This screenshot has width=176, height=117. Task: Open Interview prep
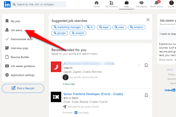tap(19, 48)
